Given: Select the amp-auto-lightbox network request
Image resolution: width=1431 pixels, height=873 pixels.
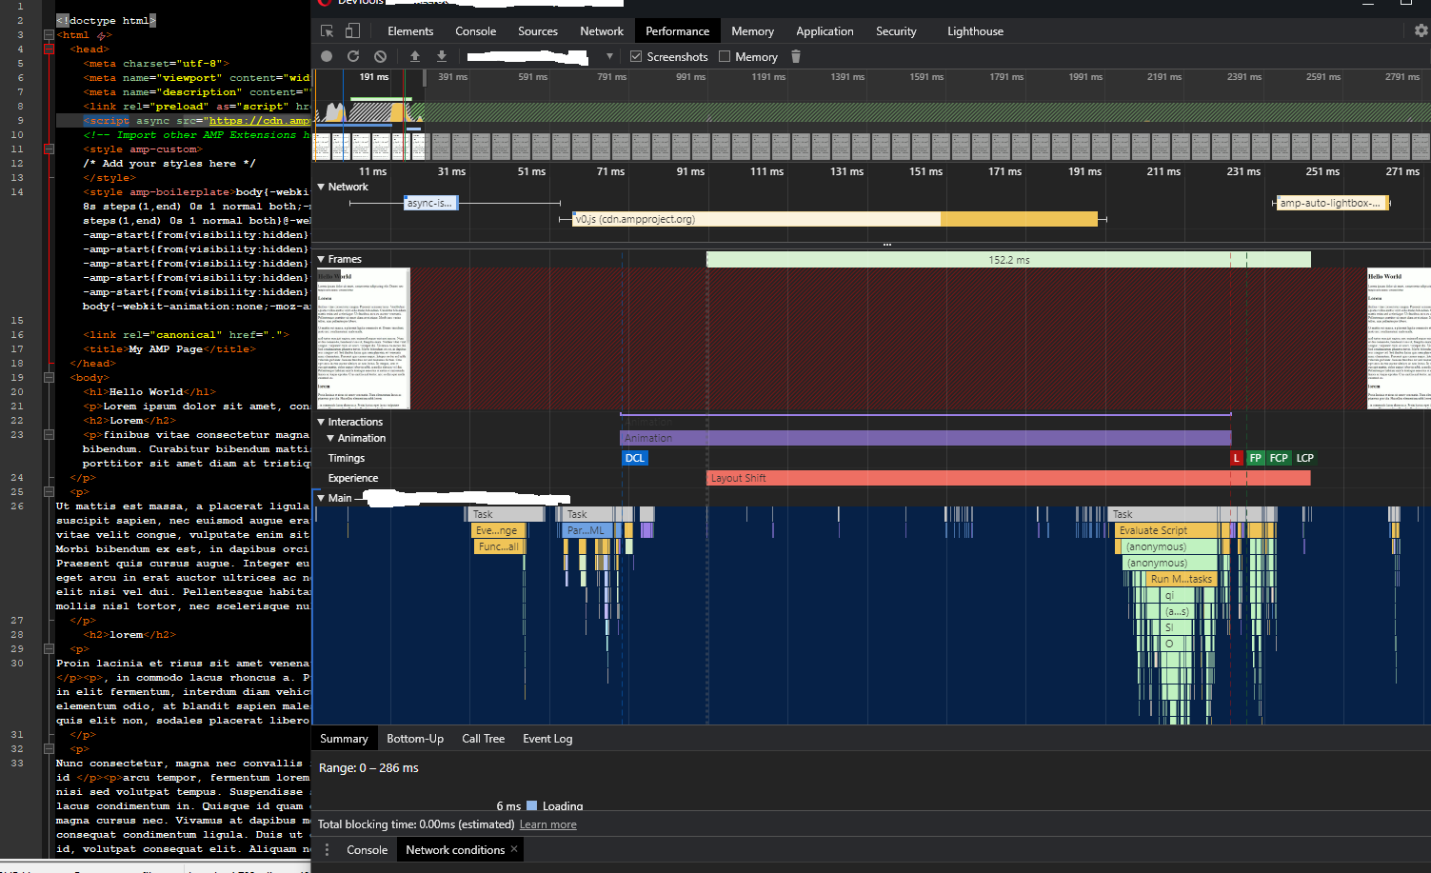Looking at the screenshot, I should click(x=1331, y=203).
